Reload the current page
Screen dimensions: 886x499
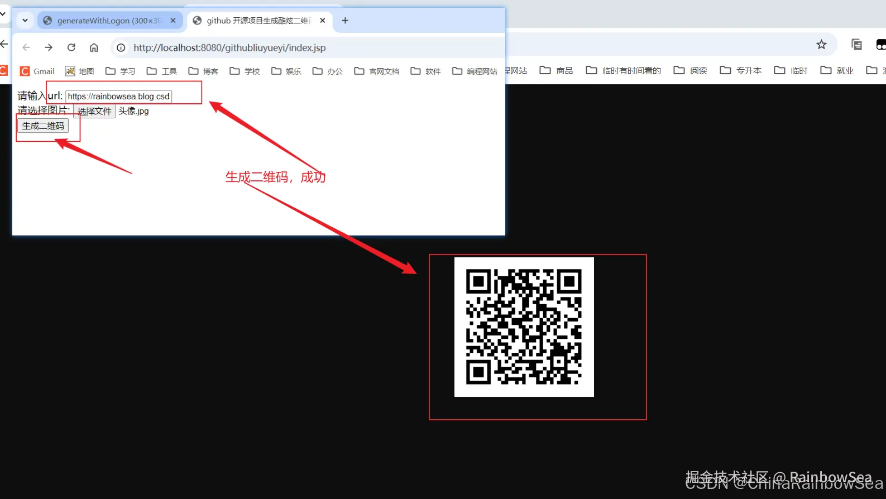(71, 47)
